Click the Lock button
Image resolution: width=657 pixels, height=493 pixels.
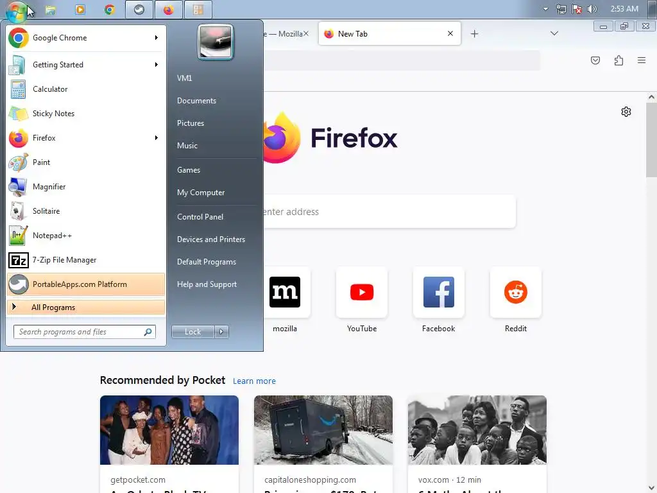(x=192, y=332)
